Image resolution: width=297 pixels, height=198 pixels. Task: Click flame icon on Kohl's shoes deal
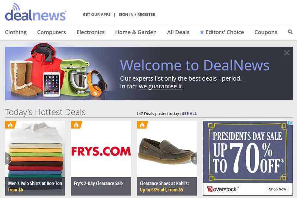[142, 125]
